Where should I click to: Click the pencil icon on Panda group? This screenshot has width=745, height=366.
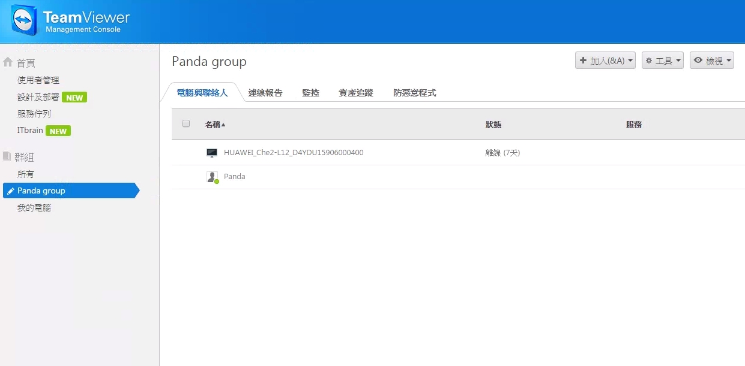[11, 190]
